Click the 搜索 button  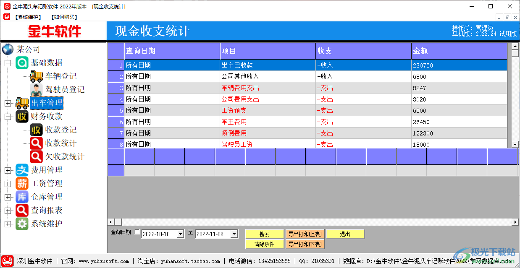tap(265, 234)
